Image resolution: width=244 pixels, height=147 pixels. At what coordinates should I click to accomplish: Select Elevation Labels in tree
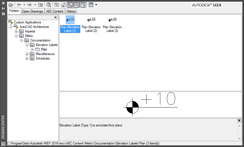(x=47, y=45)
